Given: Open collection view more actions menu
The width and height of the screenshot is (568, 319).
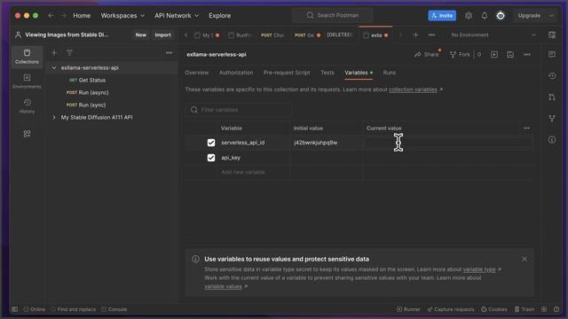Looking at the screenshot, I should (x=526, y=55).
